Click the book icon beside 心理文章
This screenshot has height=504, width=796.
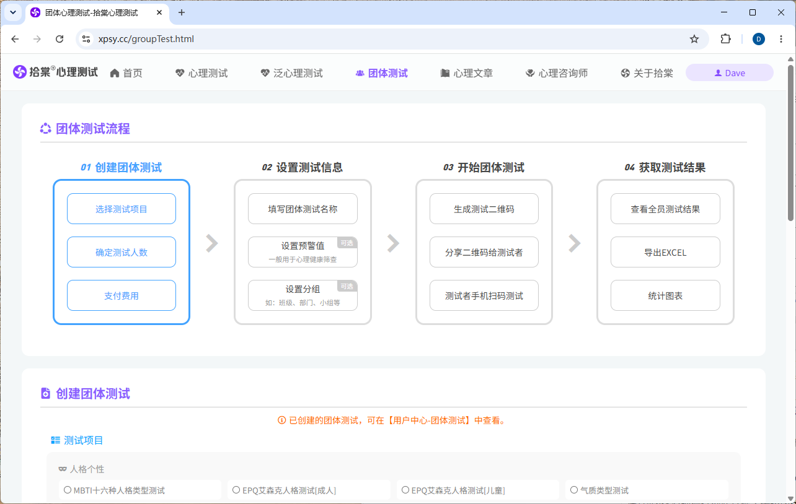tap(445, 73)
